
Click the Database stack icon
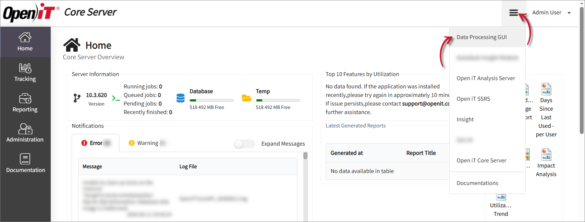point(181,98)
